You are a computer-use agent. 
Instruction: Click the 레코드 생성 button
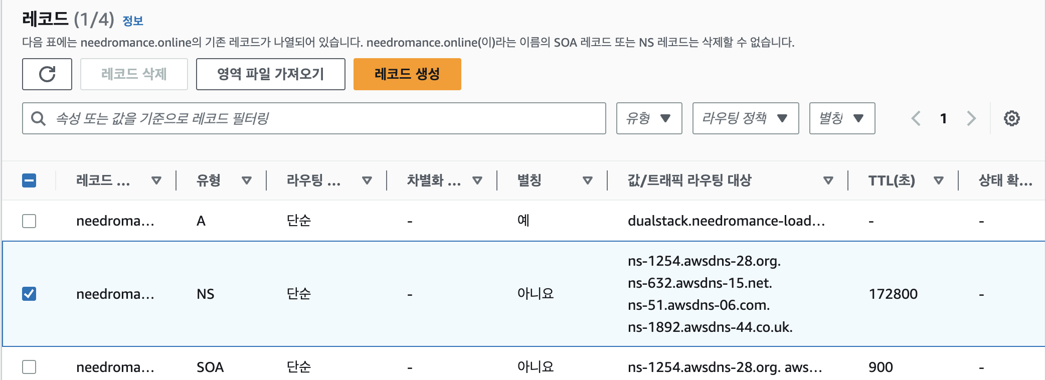[407, 74]
